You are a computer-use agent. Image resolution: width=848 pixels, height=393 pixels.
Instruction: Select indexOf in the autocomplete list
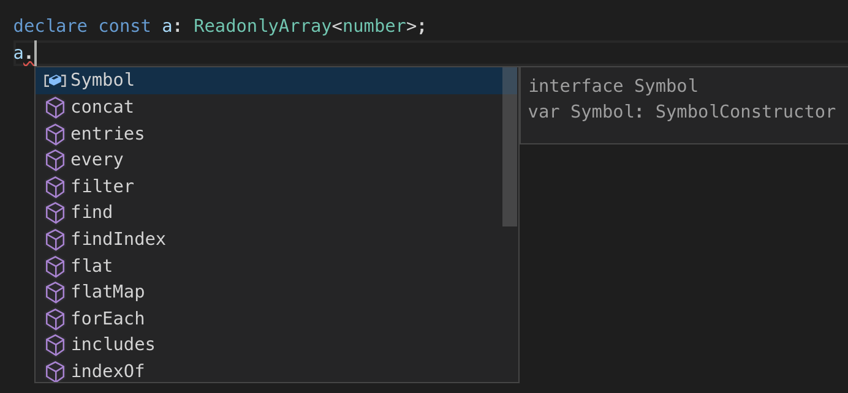pos(108,371)
